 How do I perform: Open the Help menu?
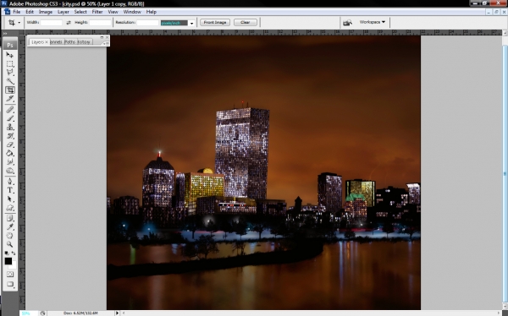tap(152, 12)
